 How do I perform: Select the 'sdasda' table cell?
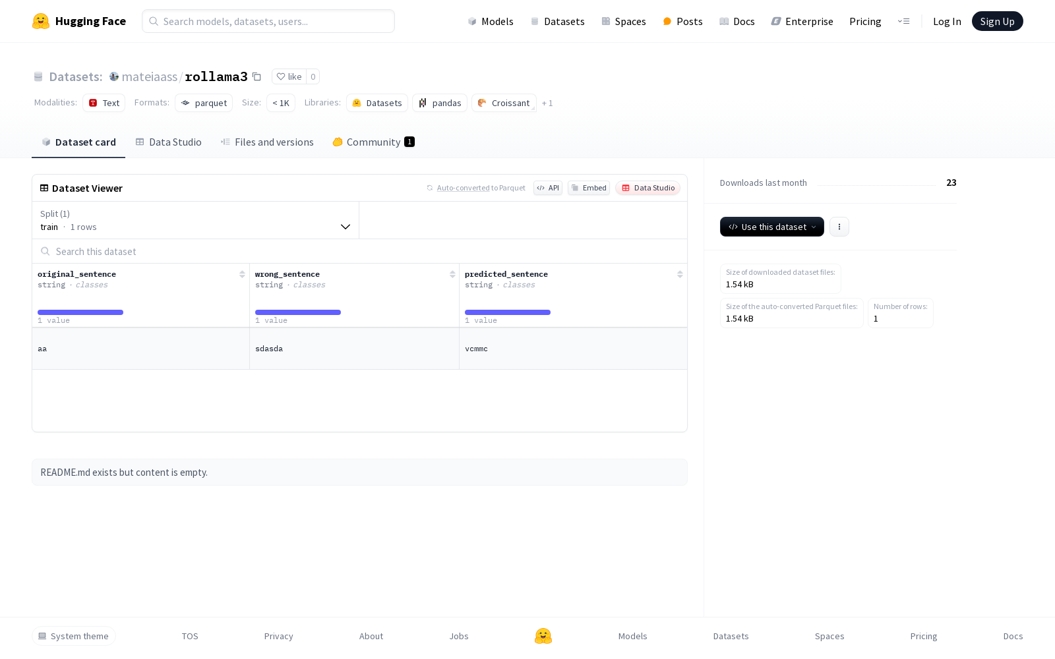(354, 349)
